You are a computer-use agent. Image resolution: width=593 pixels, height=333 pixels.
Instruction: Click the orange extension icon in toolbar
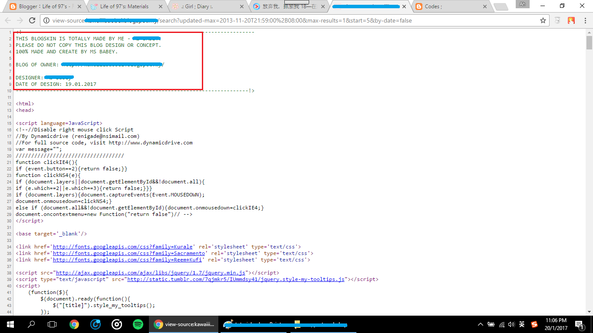[x=571, y=20]
